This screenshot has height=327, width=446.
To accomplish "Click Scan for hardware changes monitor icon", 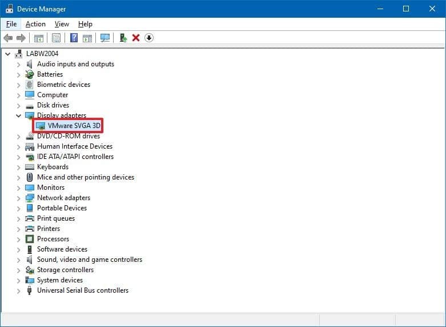I will 105,38.
